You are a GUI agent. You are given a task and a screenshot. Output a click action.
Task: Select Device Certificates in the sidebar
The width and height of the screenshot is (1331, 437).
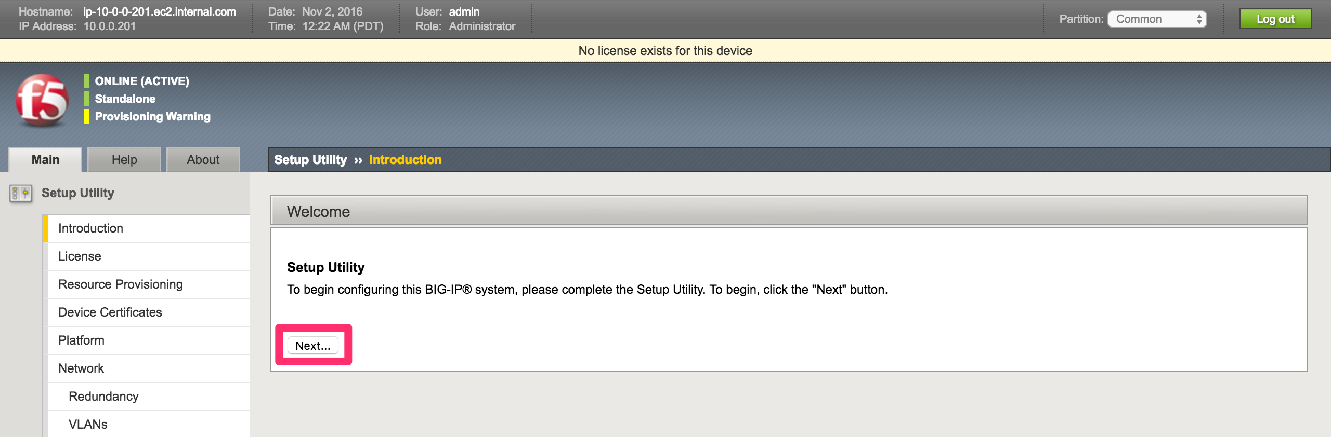coord(149,312)
